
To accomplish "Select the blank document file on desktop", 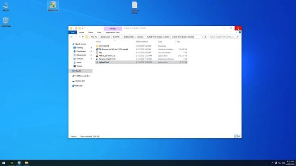I will click(x=135, y=7).
